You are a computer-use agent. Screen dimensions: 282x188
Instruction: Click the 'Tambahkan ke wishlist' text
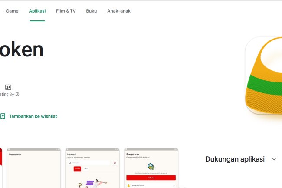point(33,116)
